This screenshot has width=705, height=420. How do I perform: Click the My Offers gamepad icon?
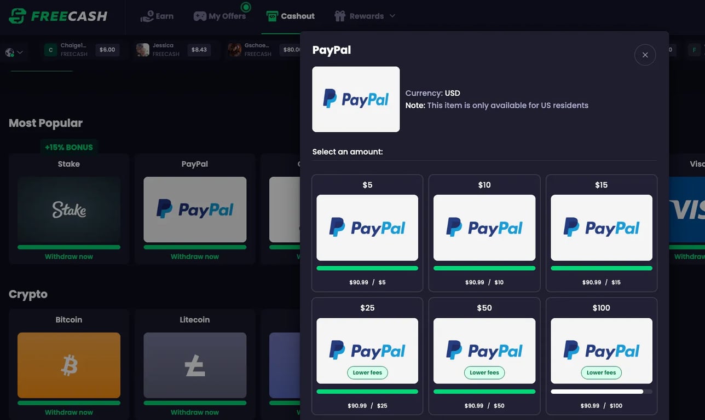pyautogui.click(x=200, y=16)
